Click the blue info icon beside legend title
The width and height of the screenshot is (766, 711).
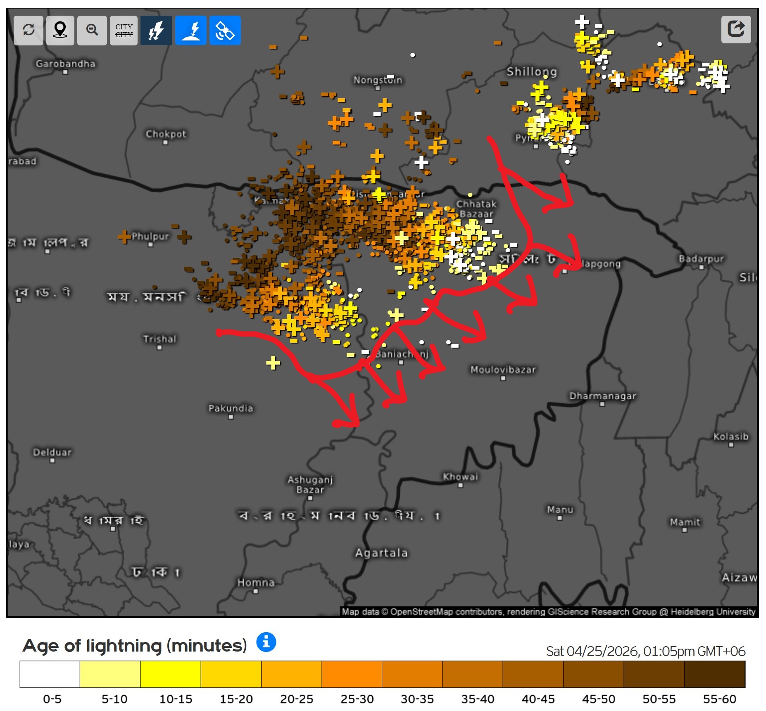pos(266,642)
